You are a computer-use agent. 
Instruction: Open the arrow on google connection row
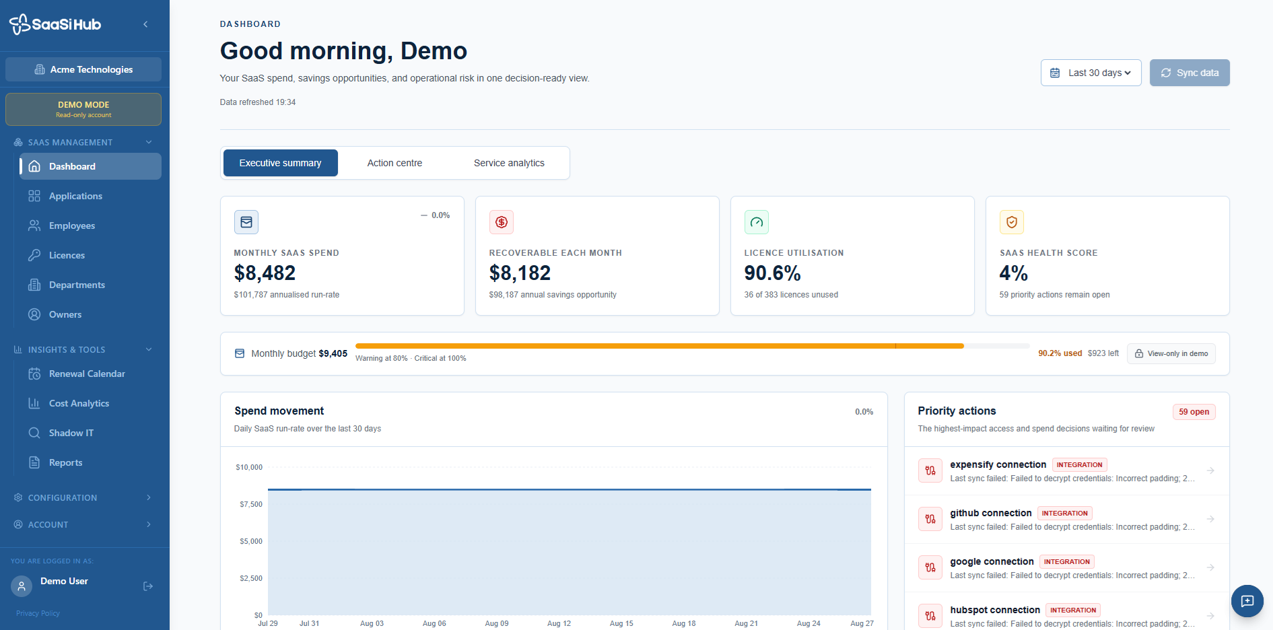click(1210, 567)
